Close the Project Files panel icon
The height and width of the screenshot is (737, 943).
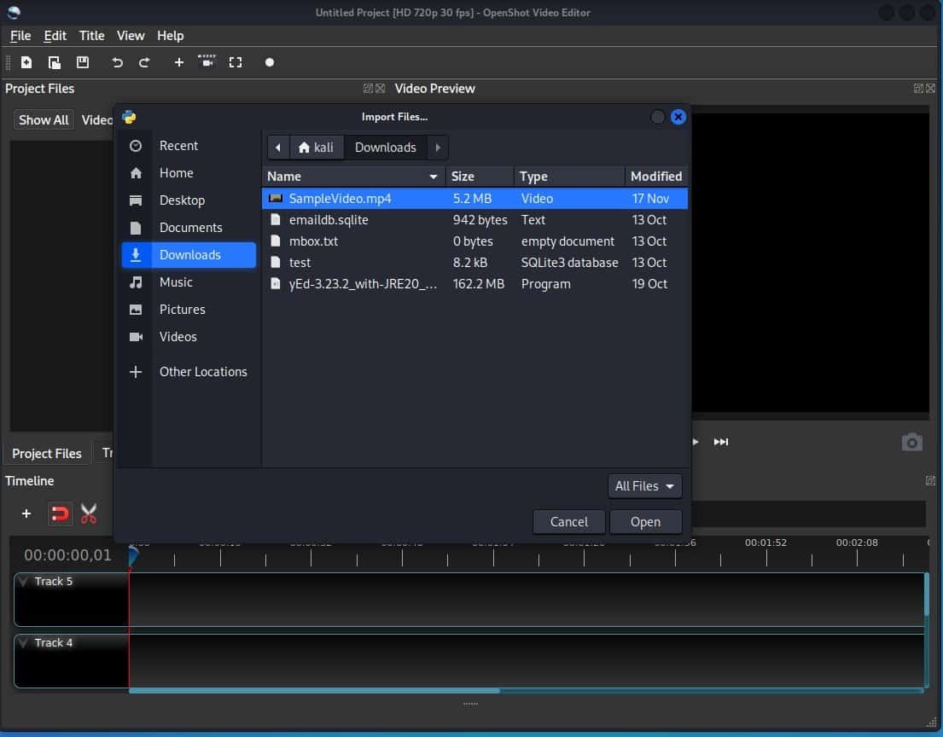click(x=380, y=89)
